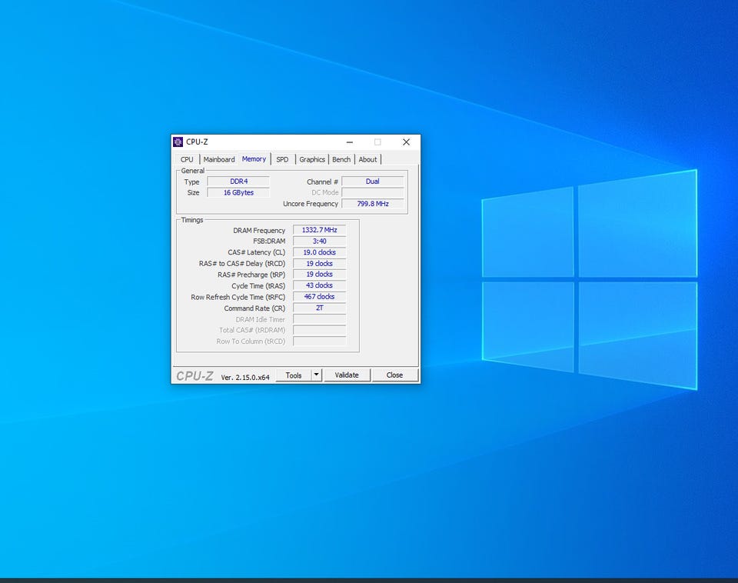Viewport: 738px width, 583px height.
Task: Close CPU-Z using the title bar X
Action: point(406,142)
